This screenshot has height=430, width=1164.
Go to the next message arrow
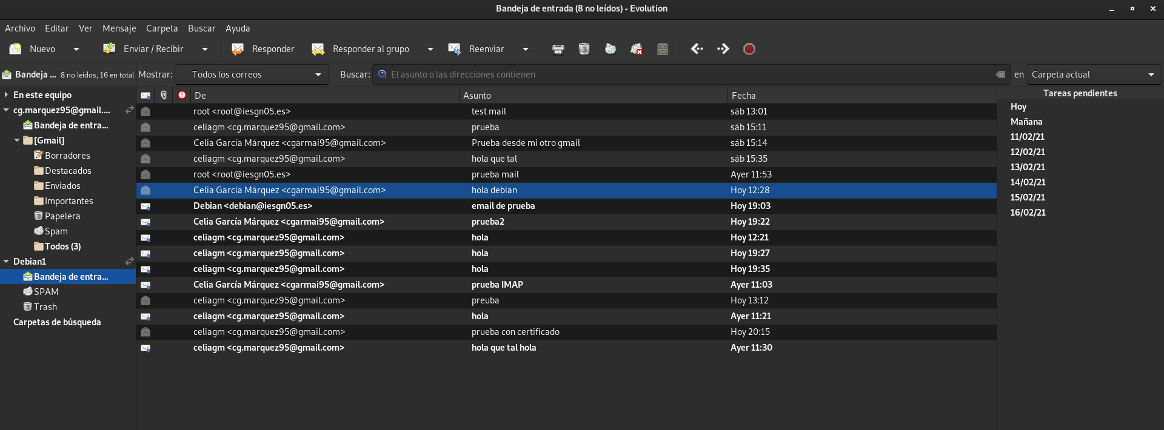(x=723, y=49)
